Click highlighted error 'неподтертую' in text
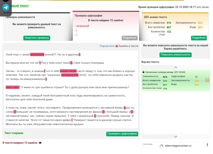Viewport: 213px width, 154px height. [70, 75]
